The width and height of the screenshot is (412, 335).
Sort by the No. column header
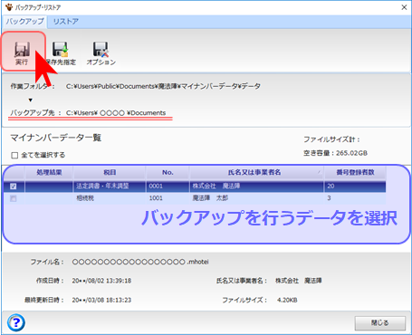point(168,172)
